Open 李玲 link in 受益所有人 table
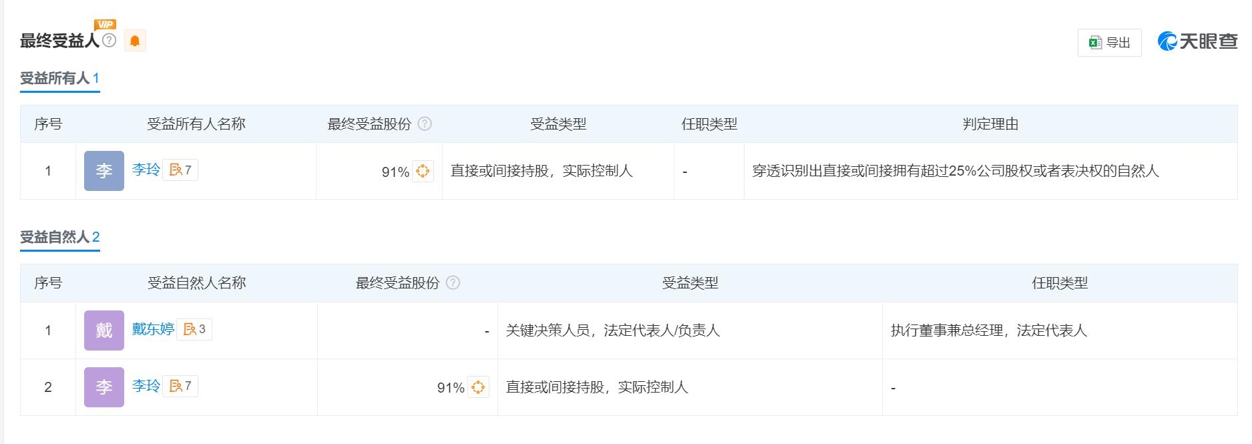This screenshot has width=1252, height=444. [146, 170]
